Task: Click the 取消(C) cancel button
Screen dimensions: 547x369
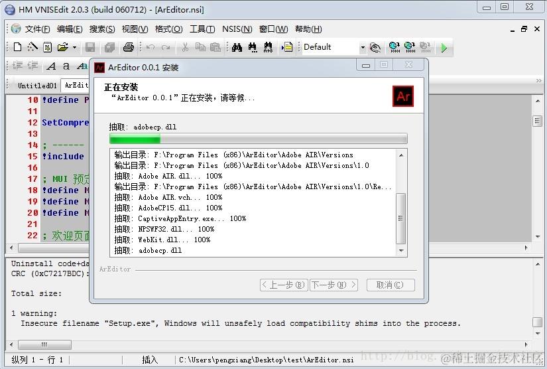Action: [x=391, y=285]
